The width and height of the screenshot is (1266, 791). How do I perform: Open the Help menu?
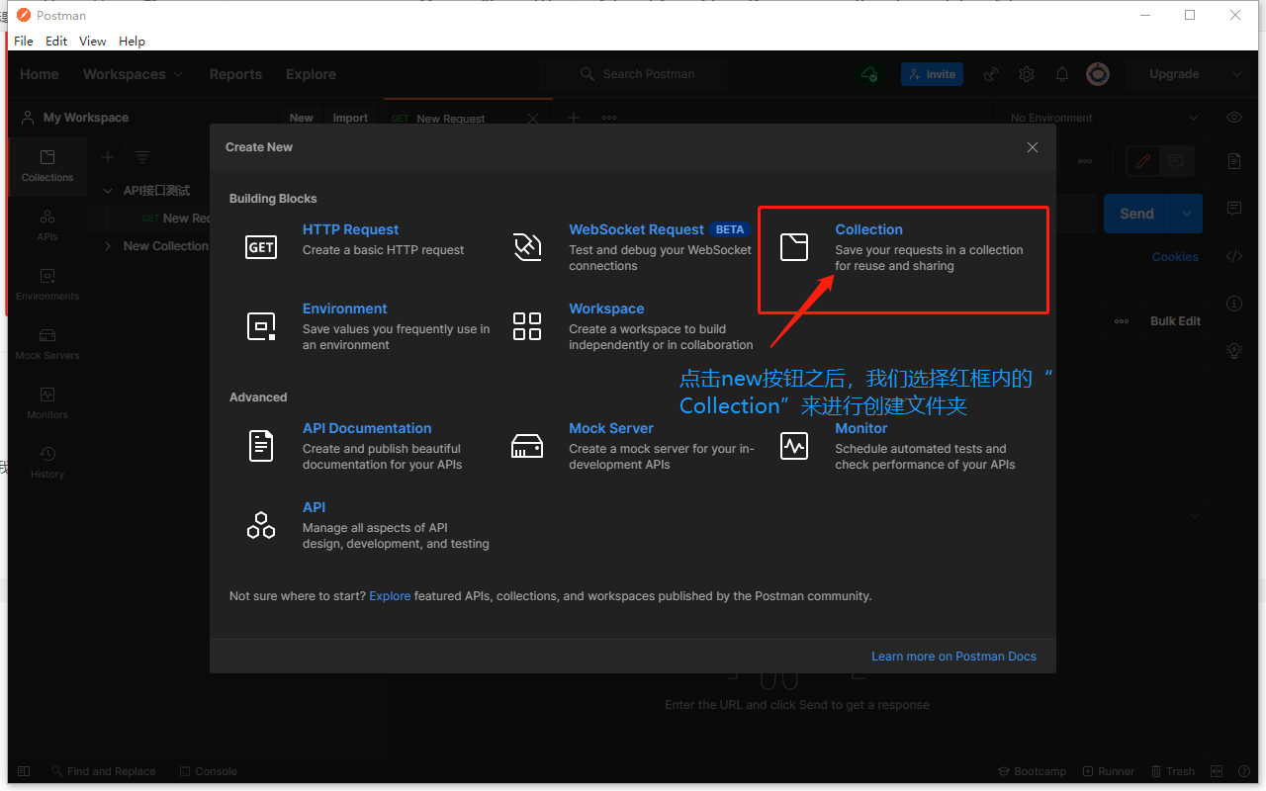(x=132, y=41)
